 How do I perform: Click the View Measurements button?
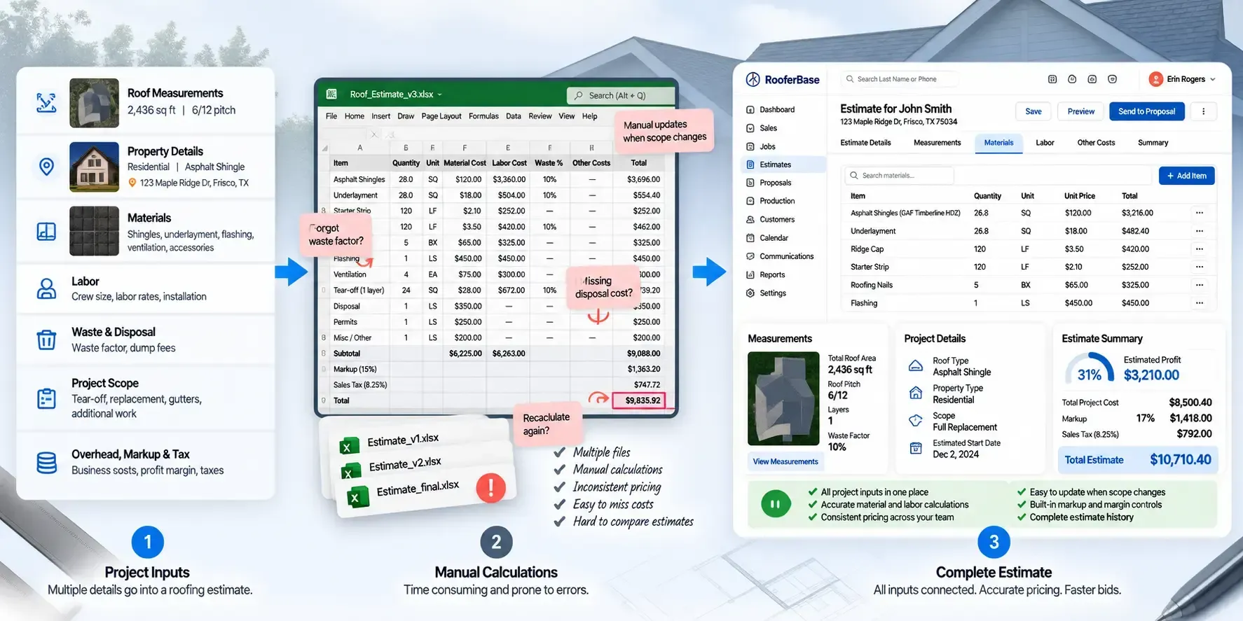[785, 461]
